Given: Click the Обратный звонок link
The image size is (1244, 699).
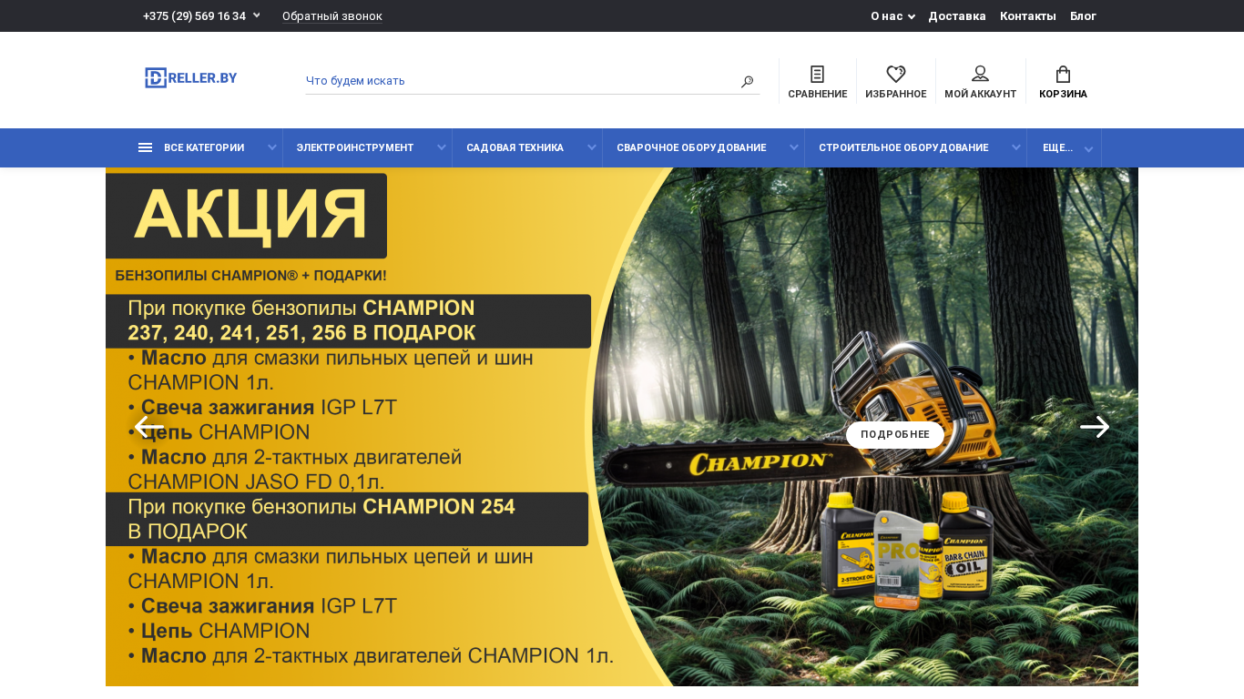Looking at the screenshot, I should 332,16.
